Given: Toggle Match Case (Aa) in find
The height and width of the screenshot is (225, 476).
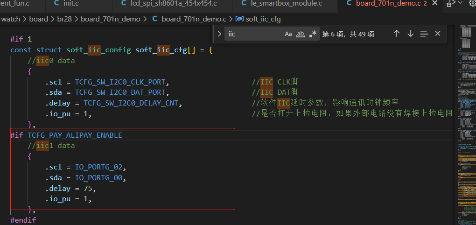Looking at the screenshot, I should (x=288, y=34).
